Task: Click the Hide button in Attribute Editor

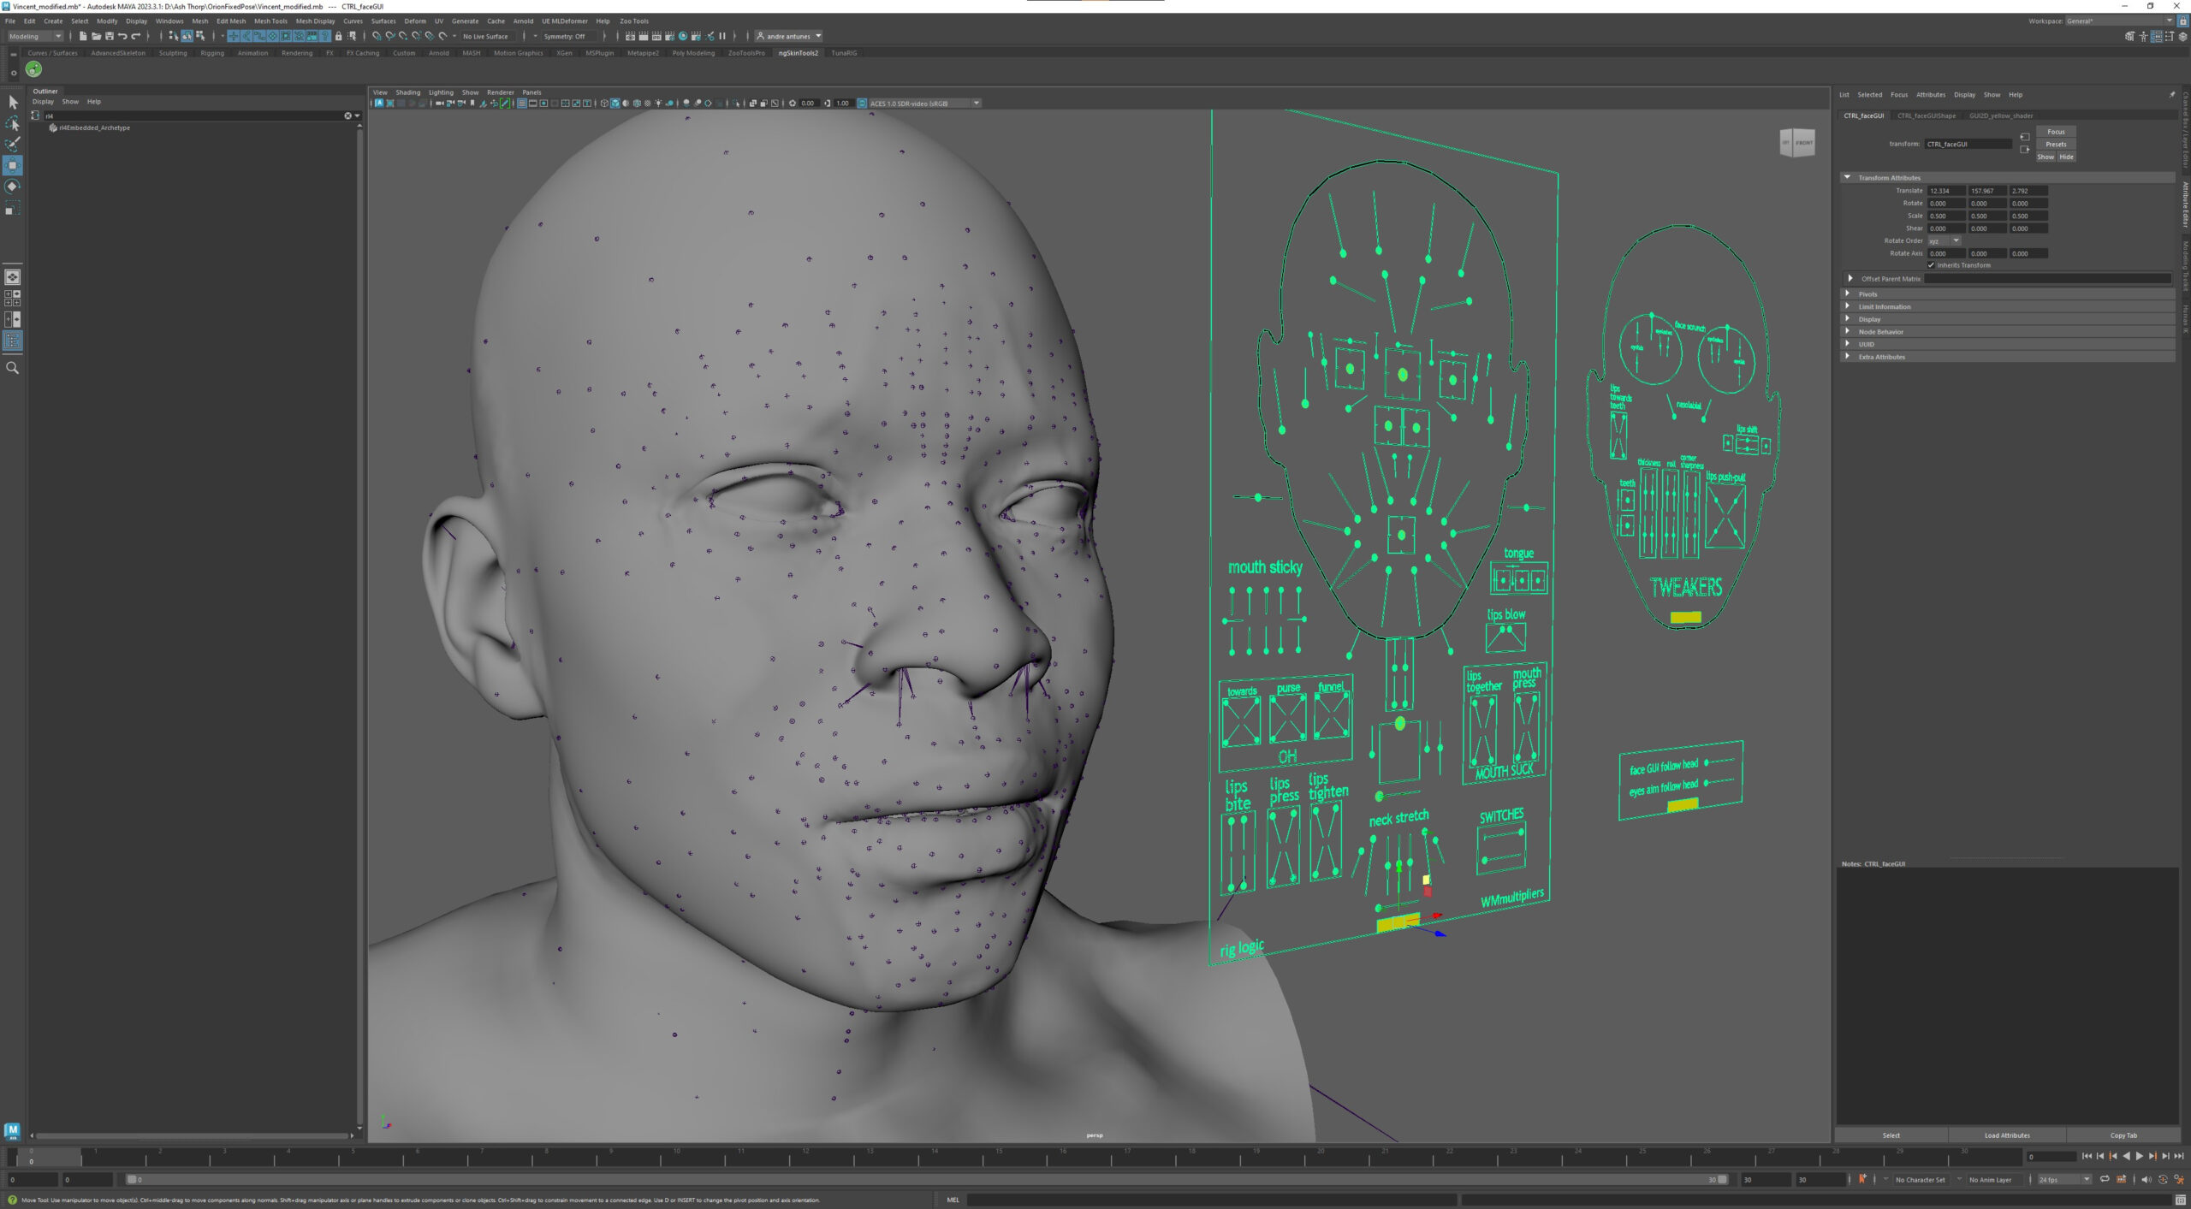Action: [x=2066, y=157]
